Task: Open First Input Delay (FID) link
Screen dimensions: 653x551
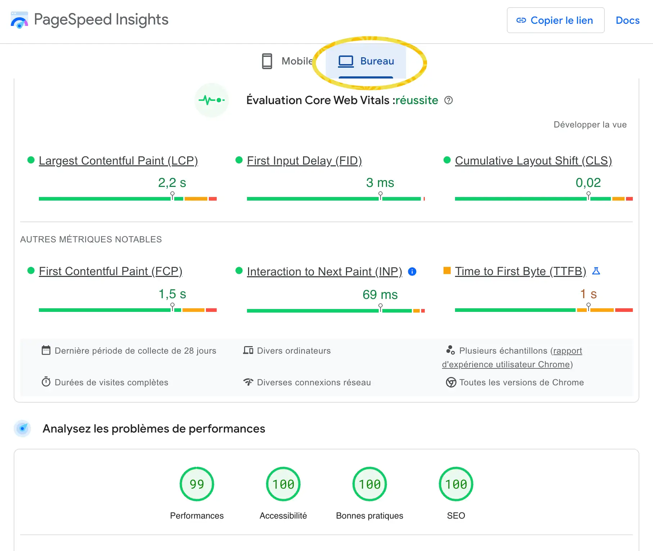Action: pyautogui.click(x=305, y=160)
